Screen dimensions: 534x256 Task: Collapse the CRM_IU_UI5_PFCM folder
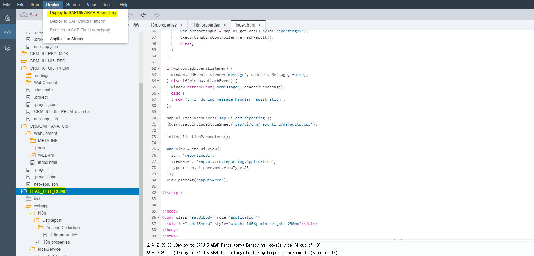[25, 68]
